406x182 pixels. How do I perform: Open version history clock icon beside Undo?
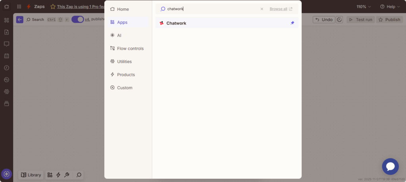(x=339, y=19)
